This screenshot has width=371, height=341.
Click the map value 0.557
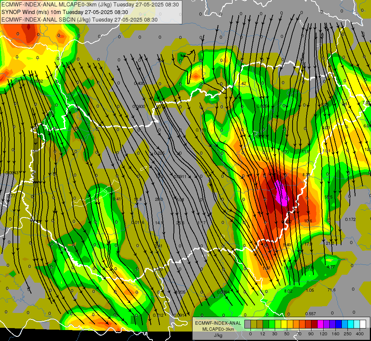pyautogui.click(x=310, y=314)
